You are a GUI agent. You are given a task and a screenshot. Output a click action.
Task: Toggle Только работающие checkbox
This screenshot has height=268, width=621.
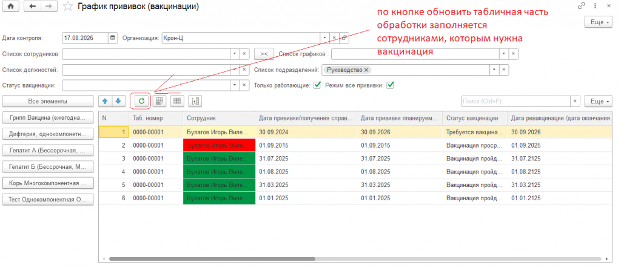pyautogui.click(x=317, y=85)
